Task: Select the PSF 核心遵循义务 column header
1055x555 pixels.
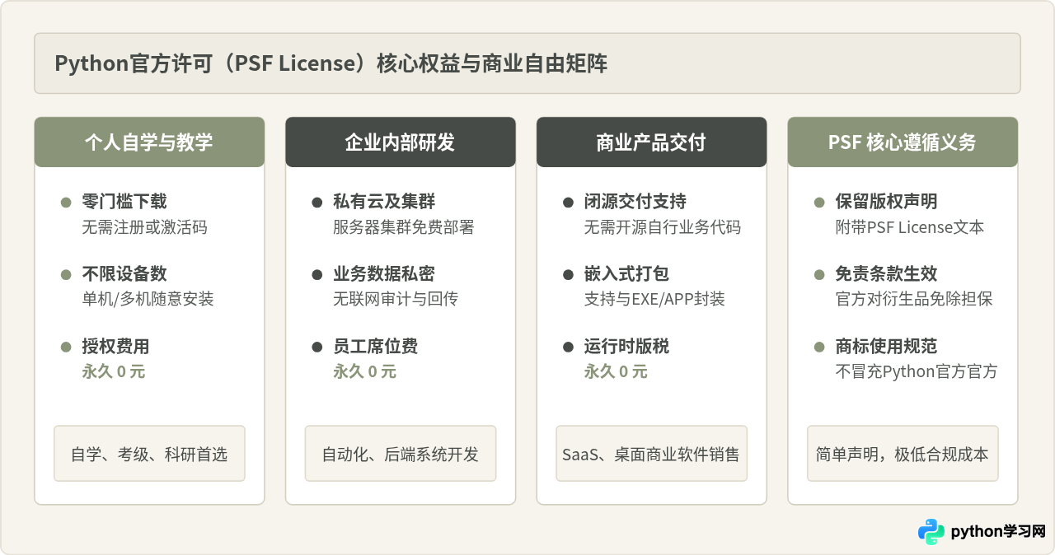Action: click(x=903, y=142)
